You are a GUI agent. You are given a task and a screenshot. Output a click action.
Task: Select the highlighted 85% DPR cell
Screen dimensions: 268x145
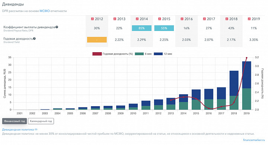(141, 28)
